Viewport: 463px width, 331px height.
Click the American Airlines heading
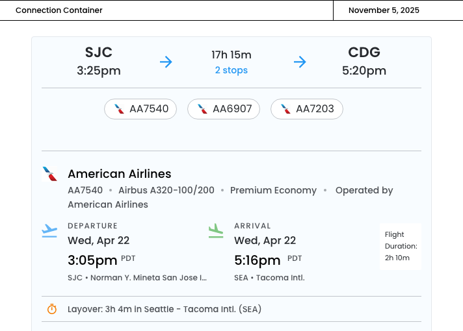pos(120,174)
